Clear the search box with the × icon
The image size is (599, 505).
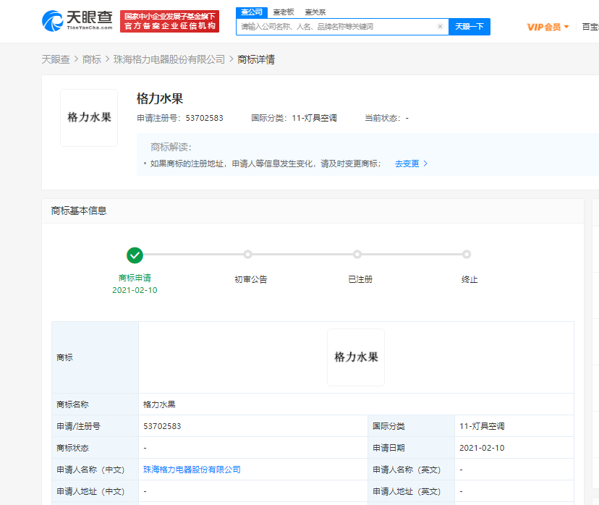coord(440,26)
